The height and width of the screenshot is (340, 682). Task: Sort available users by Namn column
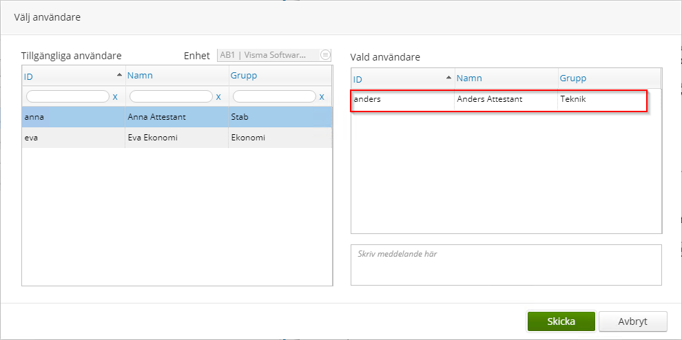pyautogui.click(x=140, y=76)
